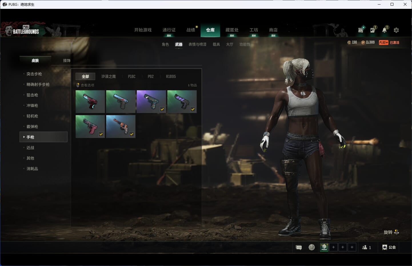
Task: Select the pistol skin on purple background
Action: pos(151,102)
